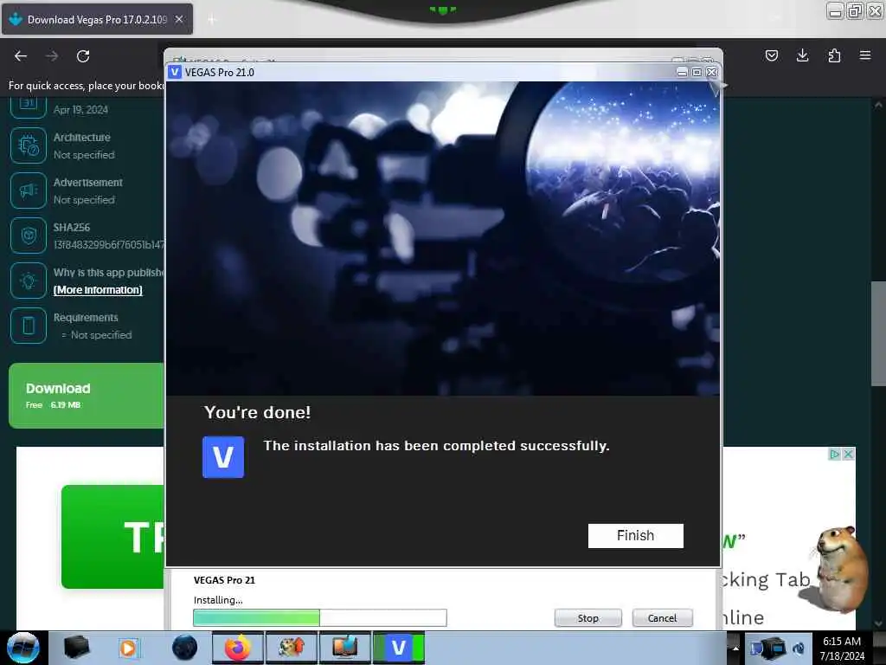Viewport: 886px width, 665px height.
Task: Click the Finish button in VEGAS installer
Action: tap(635, 535)
